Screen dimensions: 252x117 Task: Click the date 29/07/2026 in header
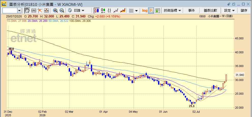pyautogui.click(x=14, y=16)
